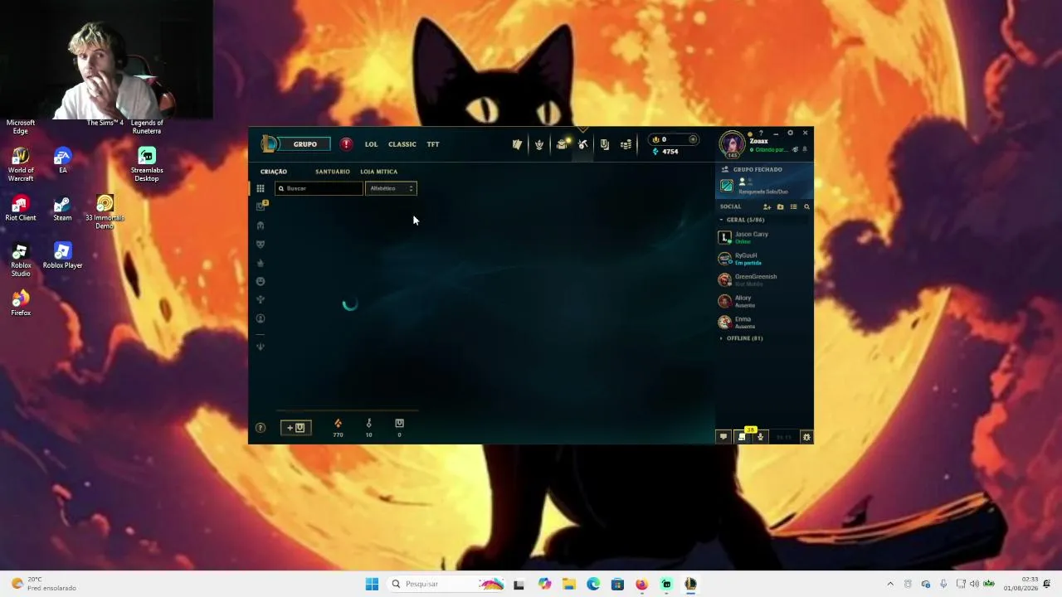
Task: Filter loot by summoner icons
Action: click(261, 318)
